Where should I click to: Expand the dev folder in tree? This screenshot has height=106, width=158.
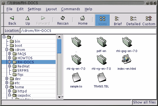click(x=7, y=79)
